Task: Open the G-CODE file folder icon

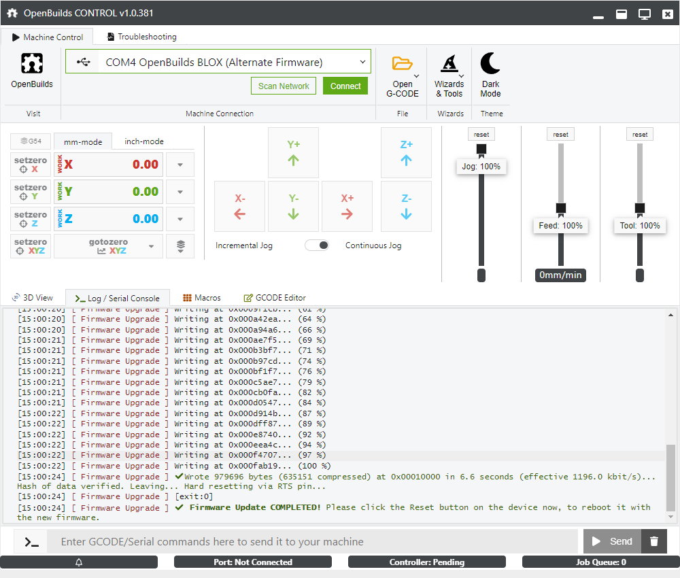Action: point(402,64)
